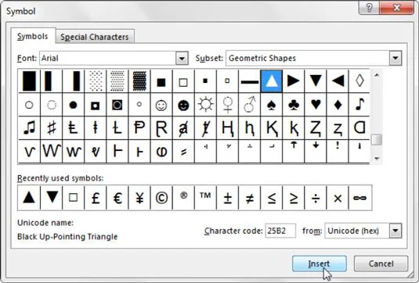Choose the capital Z with descender symbol
This screenshot has width=419, height=283.
point(316,127)
